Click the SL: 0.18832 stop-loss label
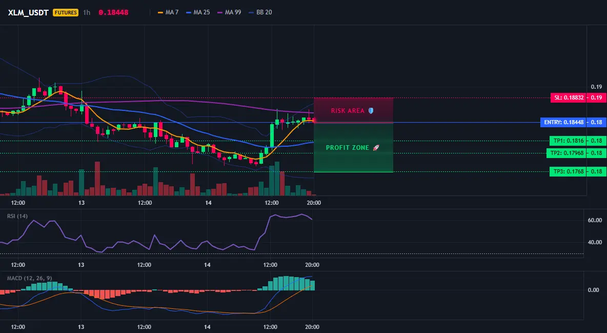The image size is (607, 333). pos(569,97)
